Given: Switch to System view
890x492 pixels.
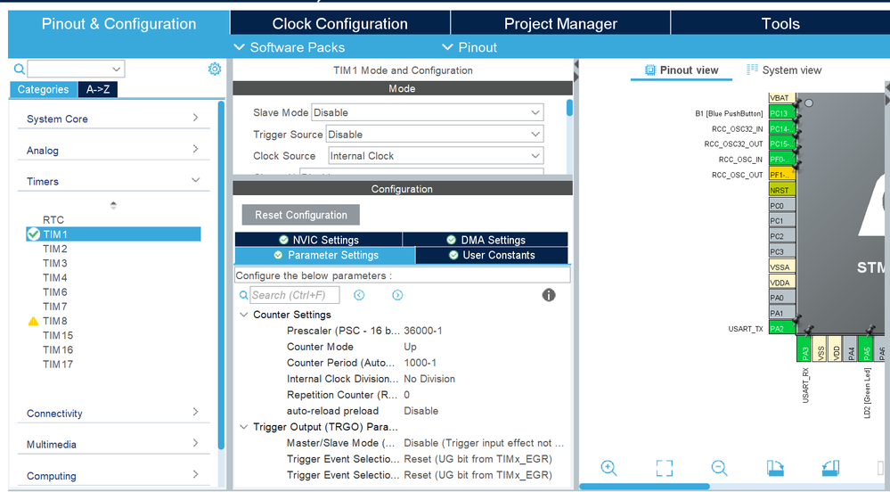Looking at the screenshot, I should (784, 70).
